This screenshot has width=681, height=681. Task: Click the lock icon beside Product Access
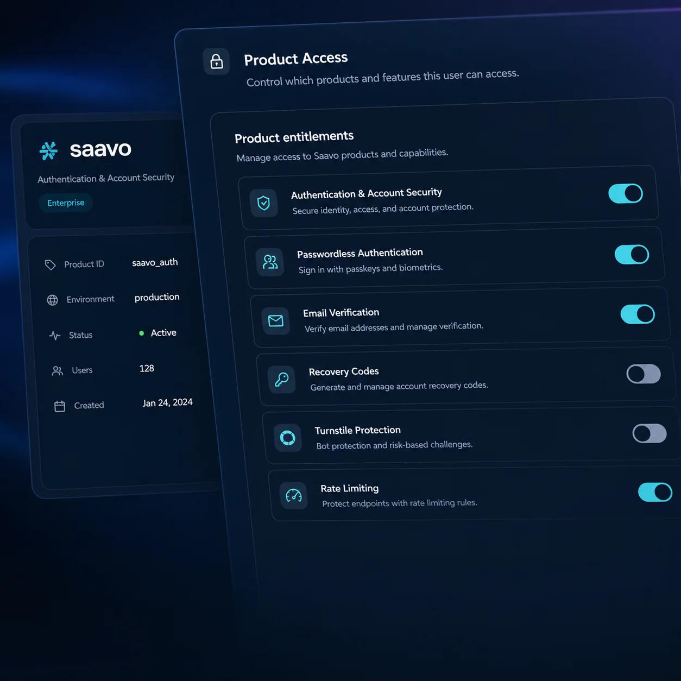pyautogui.click(x=217, y=61)
